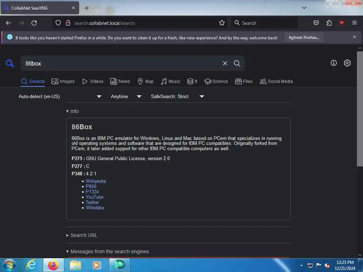The image size is (363, 272).
Task: Click the P348 version 4.2.1 text
Action: coord(84,174)
